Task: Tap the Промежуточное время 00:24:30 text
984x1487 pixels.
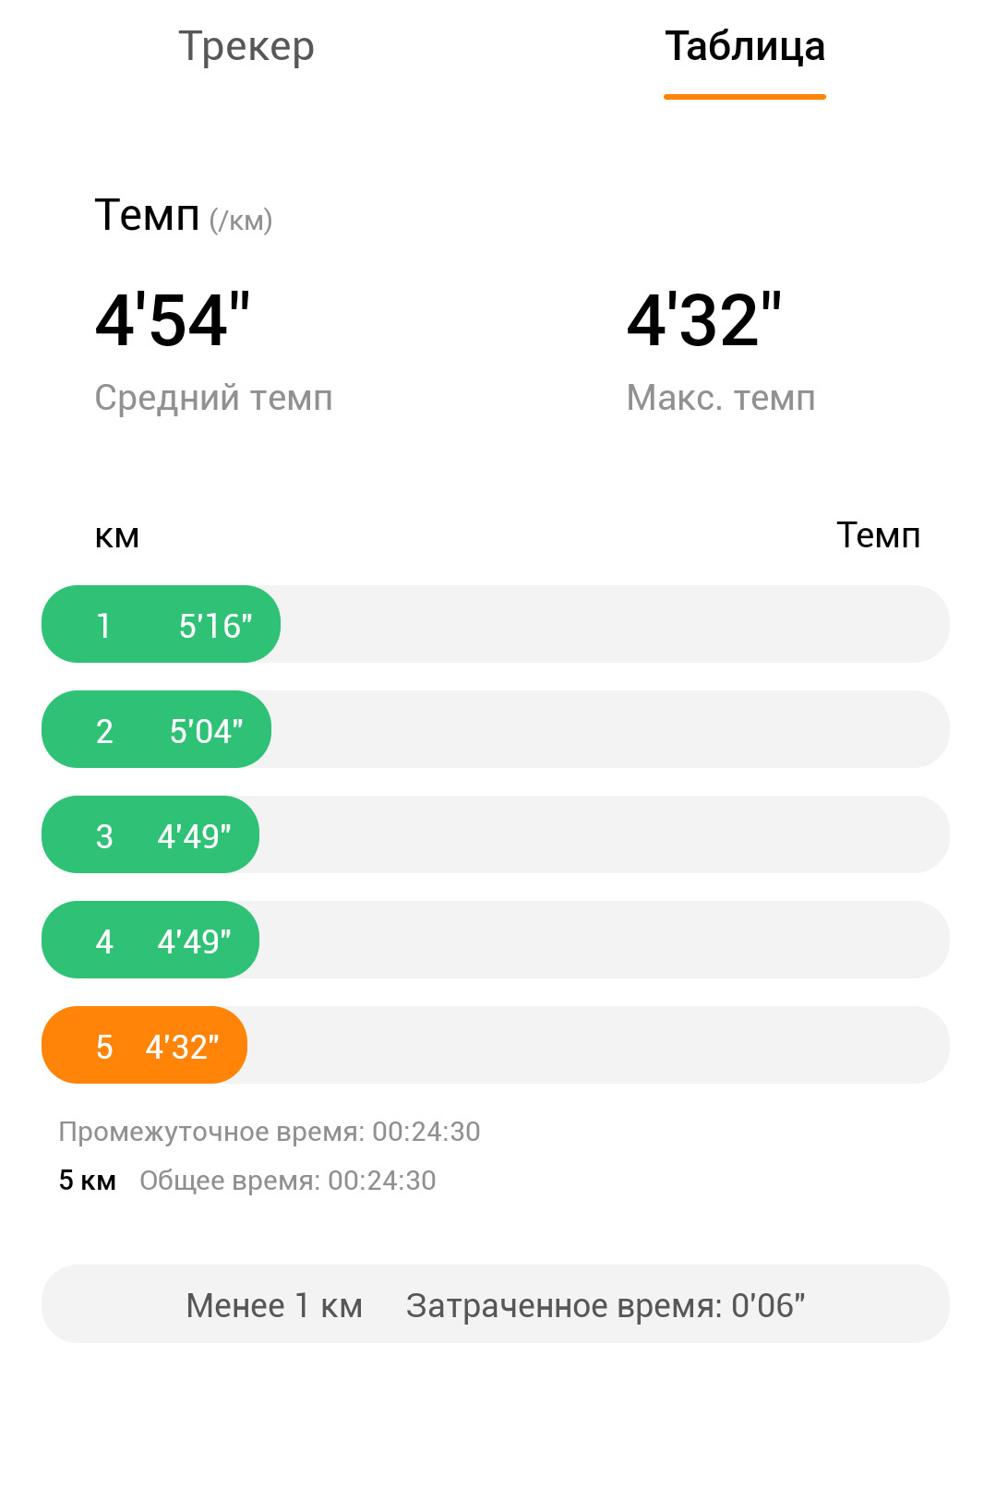Action: coord(270,1132)
